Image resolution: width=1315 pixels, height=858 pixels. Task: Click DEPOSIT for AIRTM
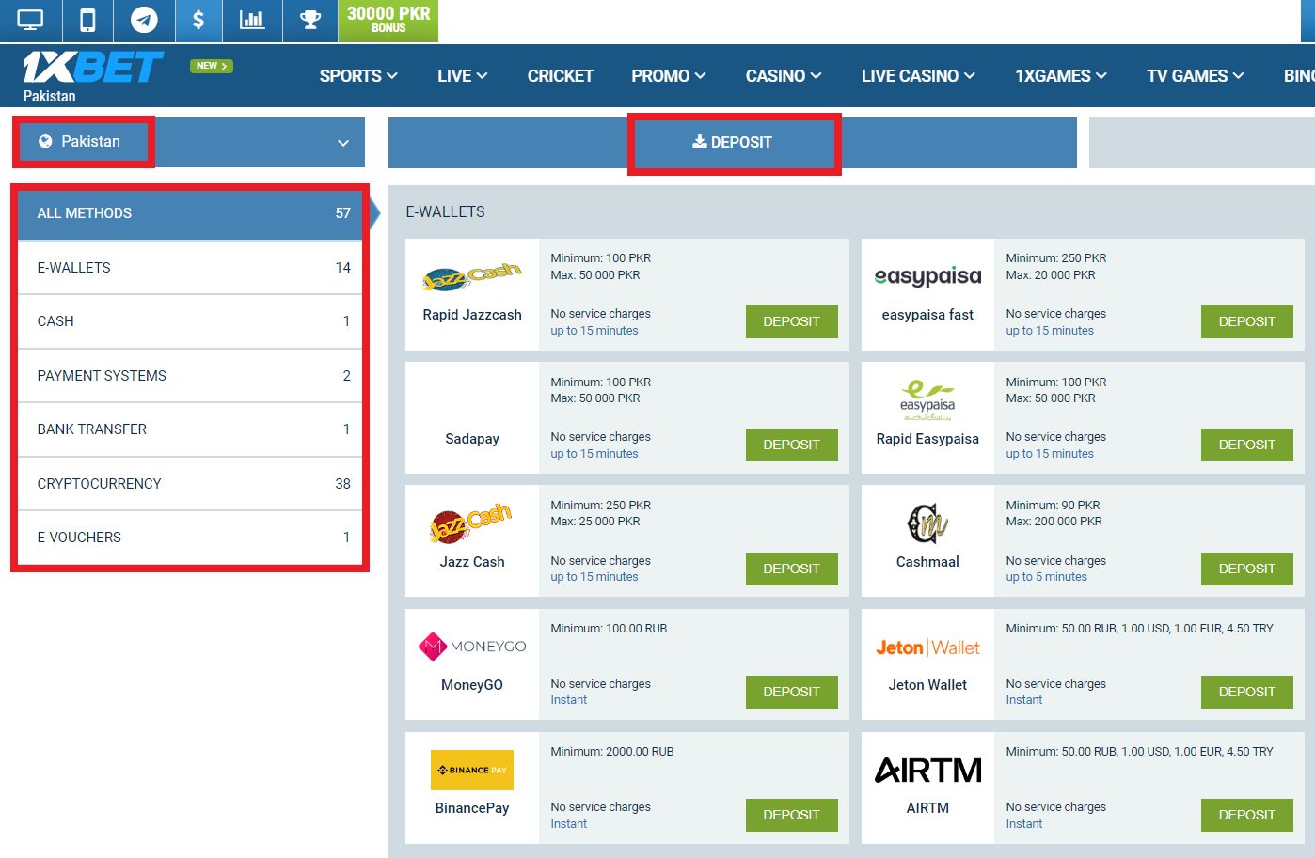(x=1246, y=815)
